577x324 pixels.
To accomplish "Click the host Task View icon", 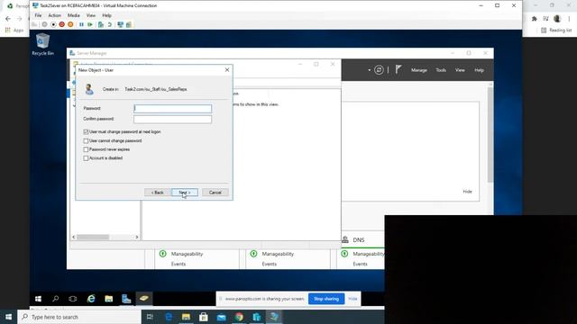I will coord(150,317).
